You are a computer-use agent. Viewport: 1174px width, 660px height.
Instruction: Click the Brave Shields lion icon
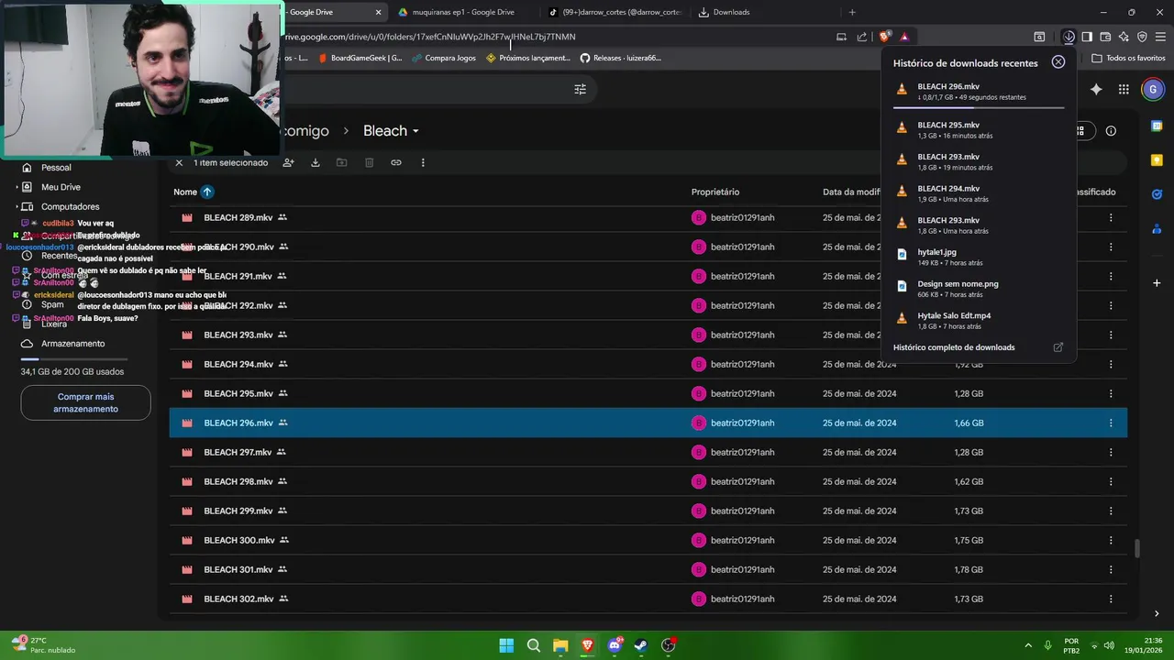(x=884, y=37)
